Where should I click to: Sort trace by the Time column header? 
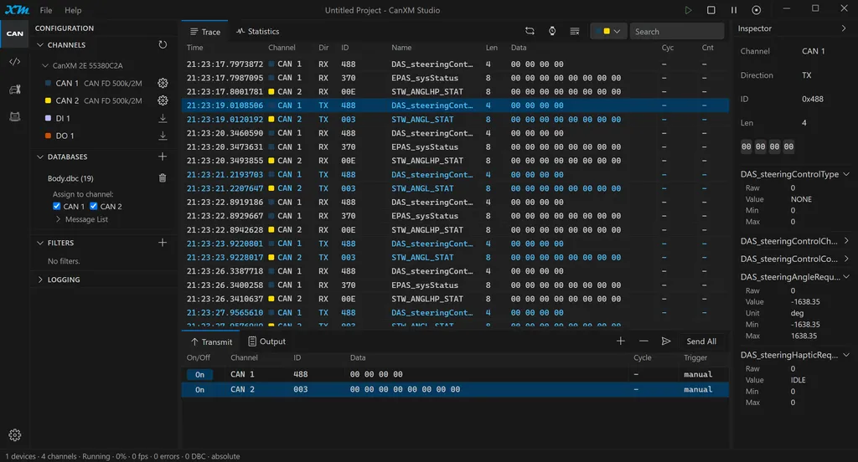pos(194,48)
